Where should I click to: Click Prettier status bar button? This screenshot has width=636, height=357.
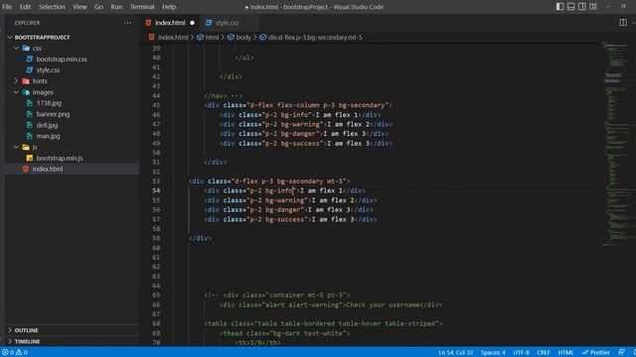596,352
